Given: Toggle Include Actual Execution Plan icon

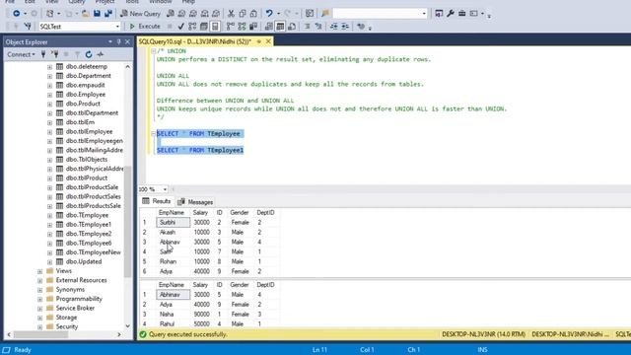Looking at the screenshot, I should pyautogui.click(x=230, y=27).
